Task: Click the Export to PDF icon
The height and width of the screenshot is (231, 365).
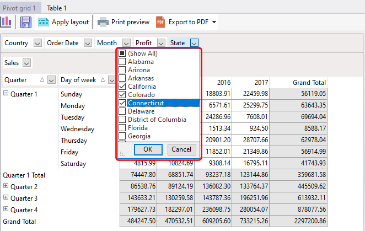Action: 160,22
